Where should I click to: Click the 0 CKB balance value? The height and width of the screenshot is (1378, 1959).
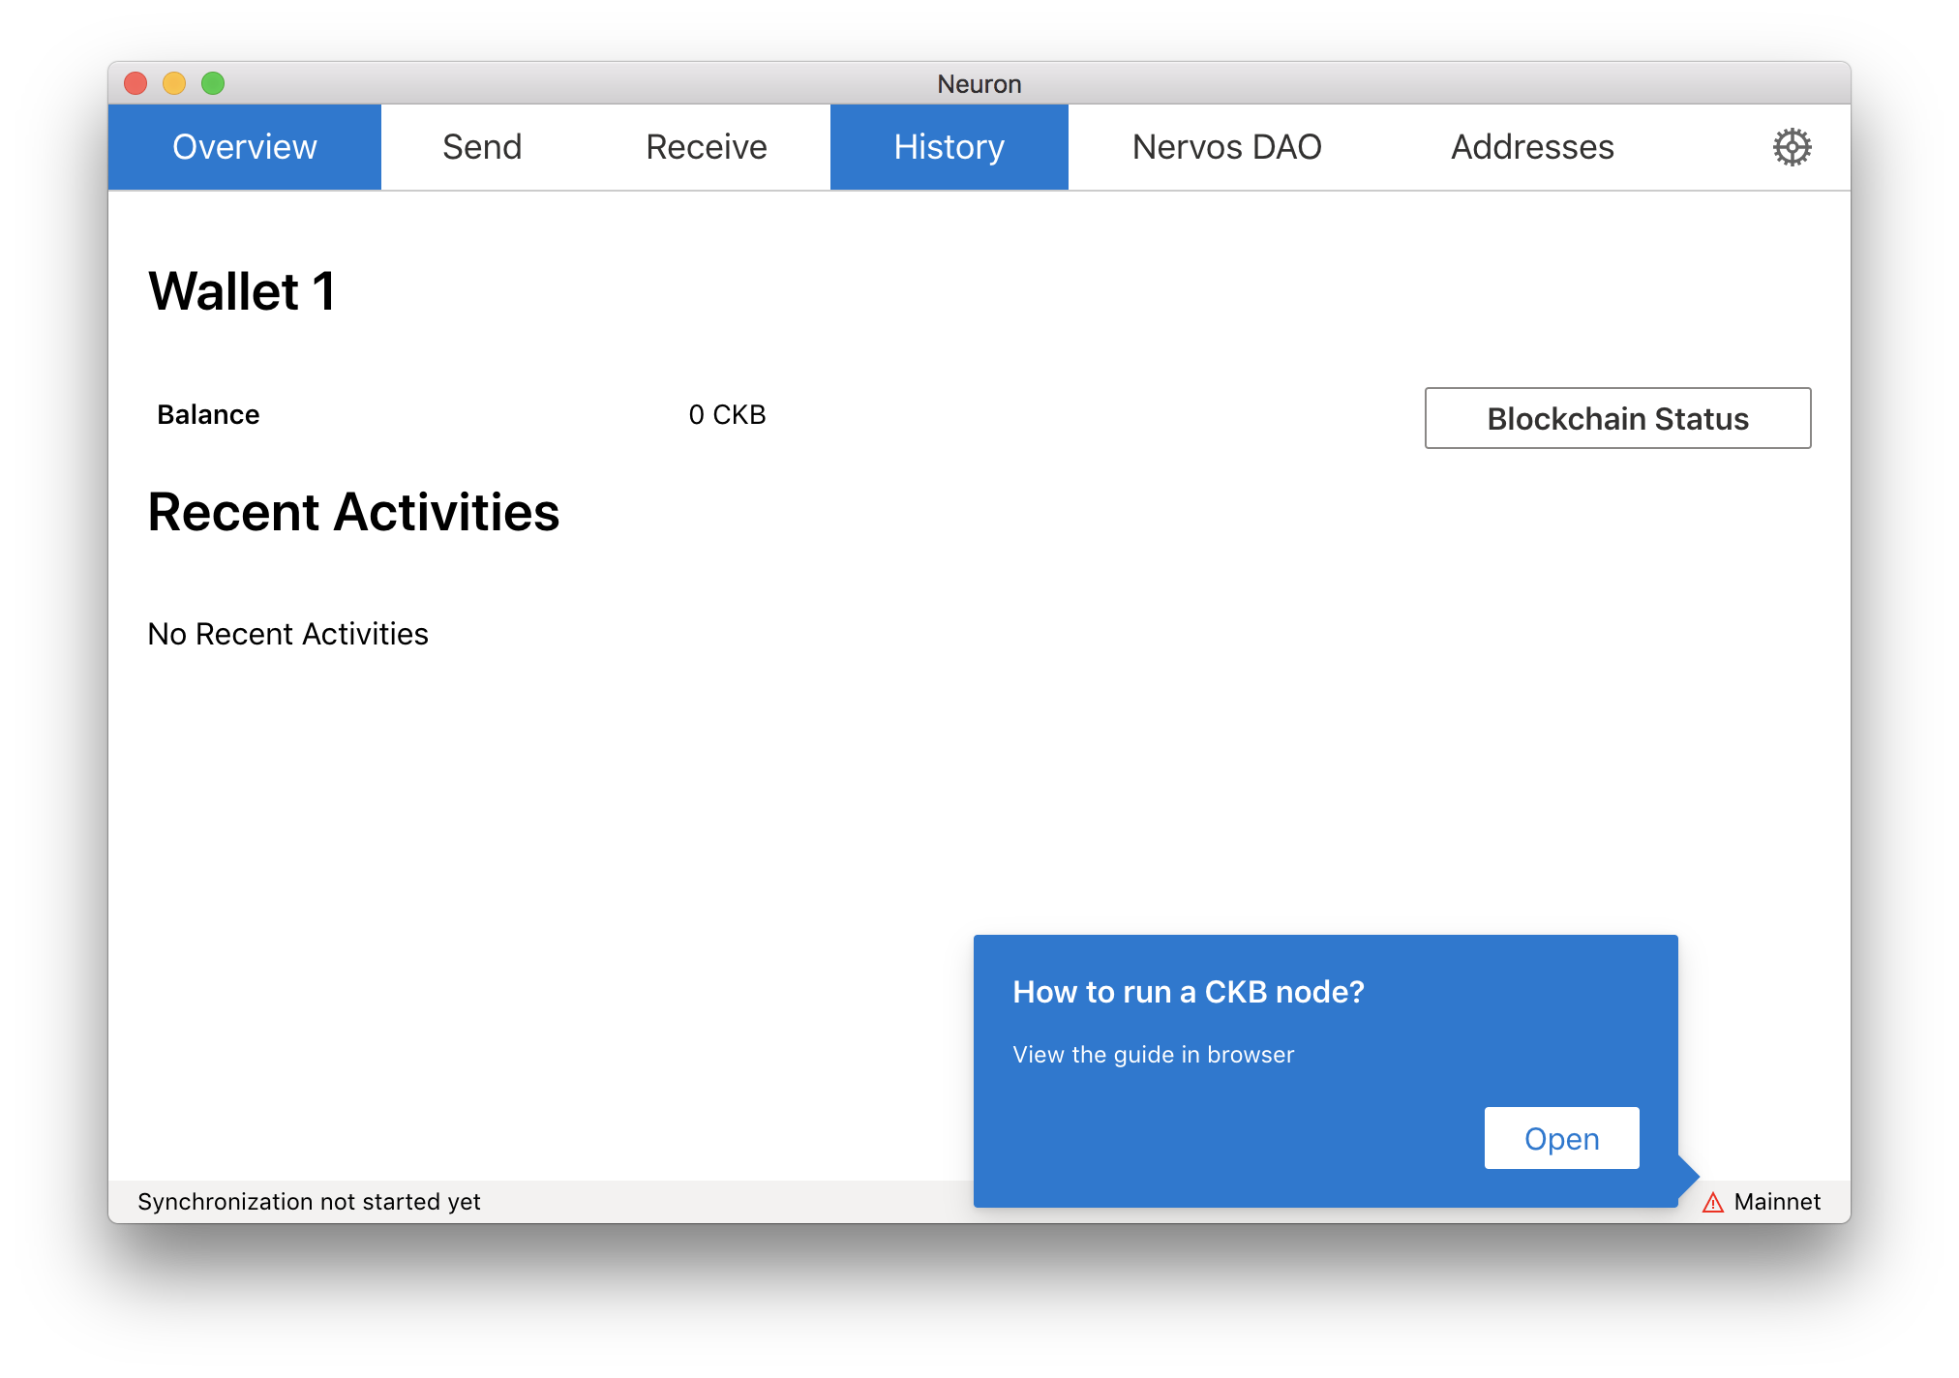[727, 415]
